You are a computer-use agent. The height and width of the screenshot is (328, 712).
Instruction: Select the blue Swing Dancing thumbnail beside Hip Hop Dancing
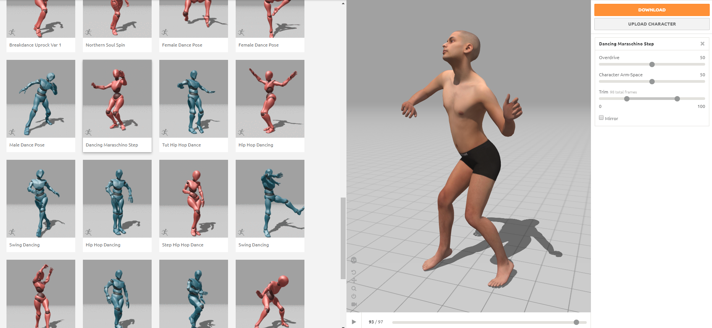click(x=41, y=199)
